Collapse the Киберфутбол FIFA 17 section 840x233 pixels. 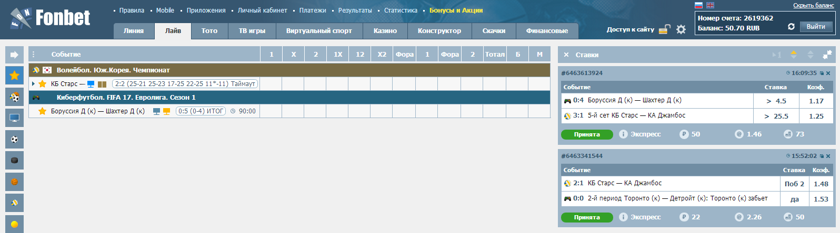coord(289,98)
